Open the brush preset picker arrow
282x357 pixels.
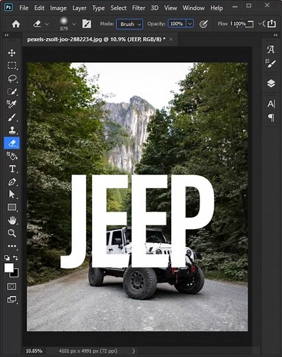coord(74,24)
